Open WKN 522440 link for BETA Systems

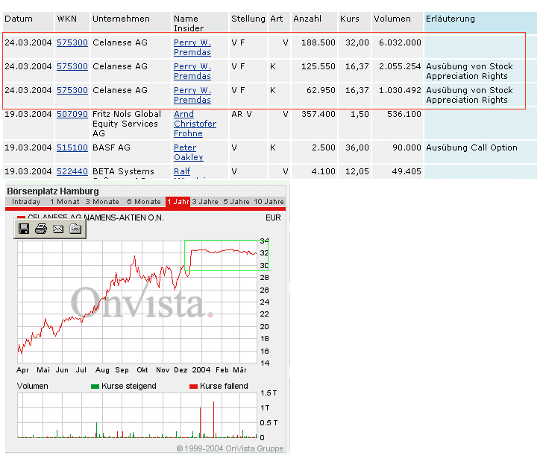[x=72, y=171]
